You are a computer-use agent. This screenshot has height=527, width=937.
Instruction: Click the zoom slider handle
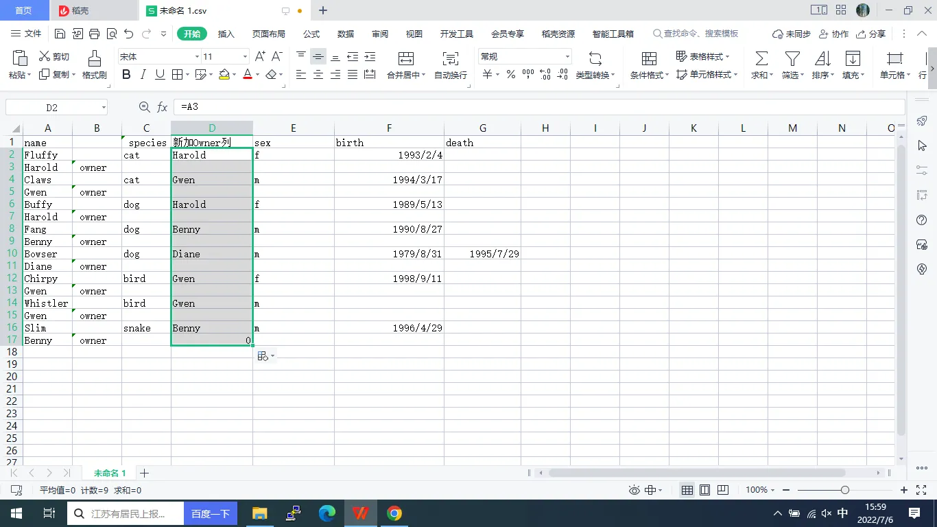[844, 490]
